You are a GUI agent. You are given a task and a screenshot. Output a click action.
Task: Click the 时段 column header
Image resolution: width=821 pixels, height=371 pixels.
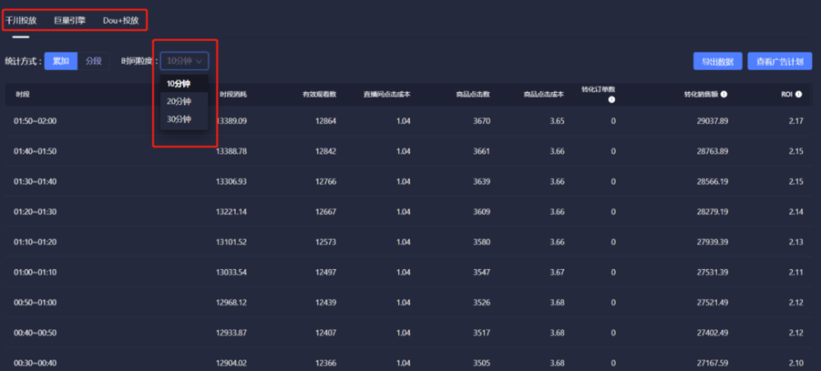(23, 94)
